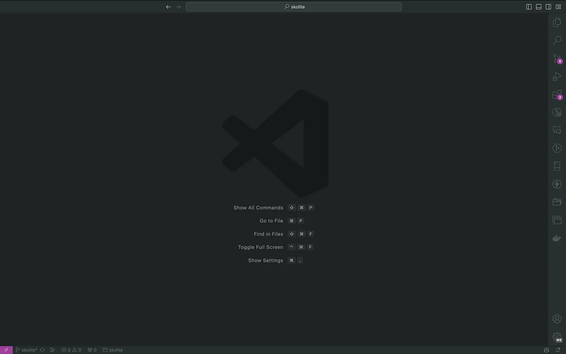Open remote window via purple status button

pyautogui.click(x=6, y=350)
